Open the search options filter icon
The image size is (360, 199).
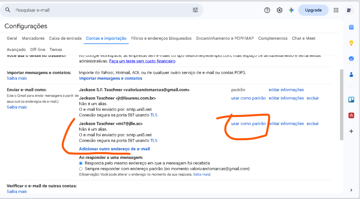195,10
